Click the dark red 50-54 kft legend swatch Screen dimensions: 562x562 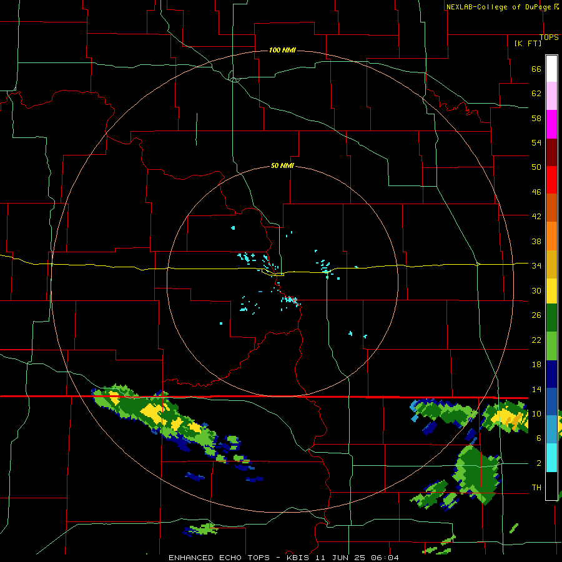[x=551, y=152]
